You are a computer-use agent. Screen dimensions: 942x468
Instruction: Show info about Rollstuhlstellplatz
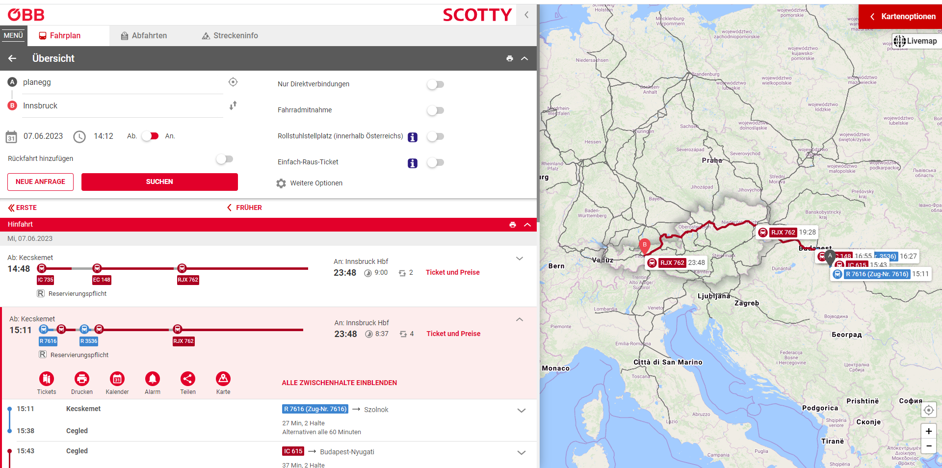click(413, 137)
